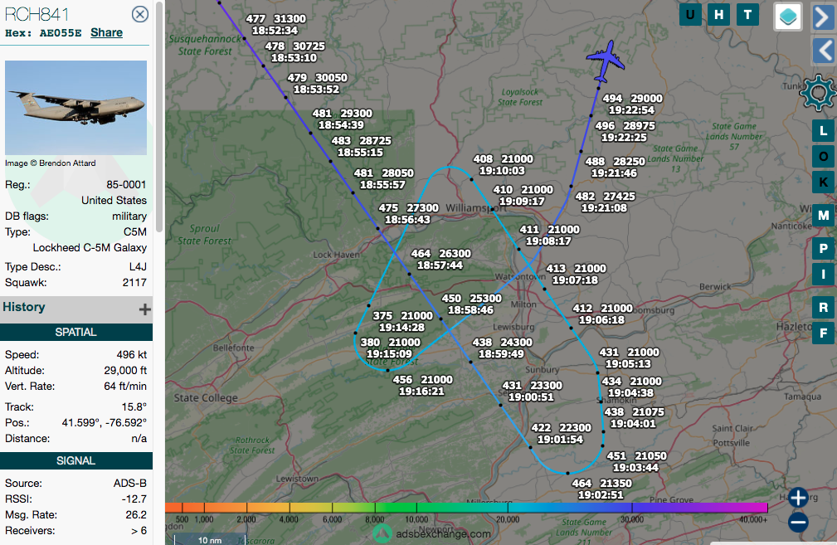Click the DB flags value military

coord(129,217)
